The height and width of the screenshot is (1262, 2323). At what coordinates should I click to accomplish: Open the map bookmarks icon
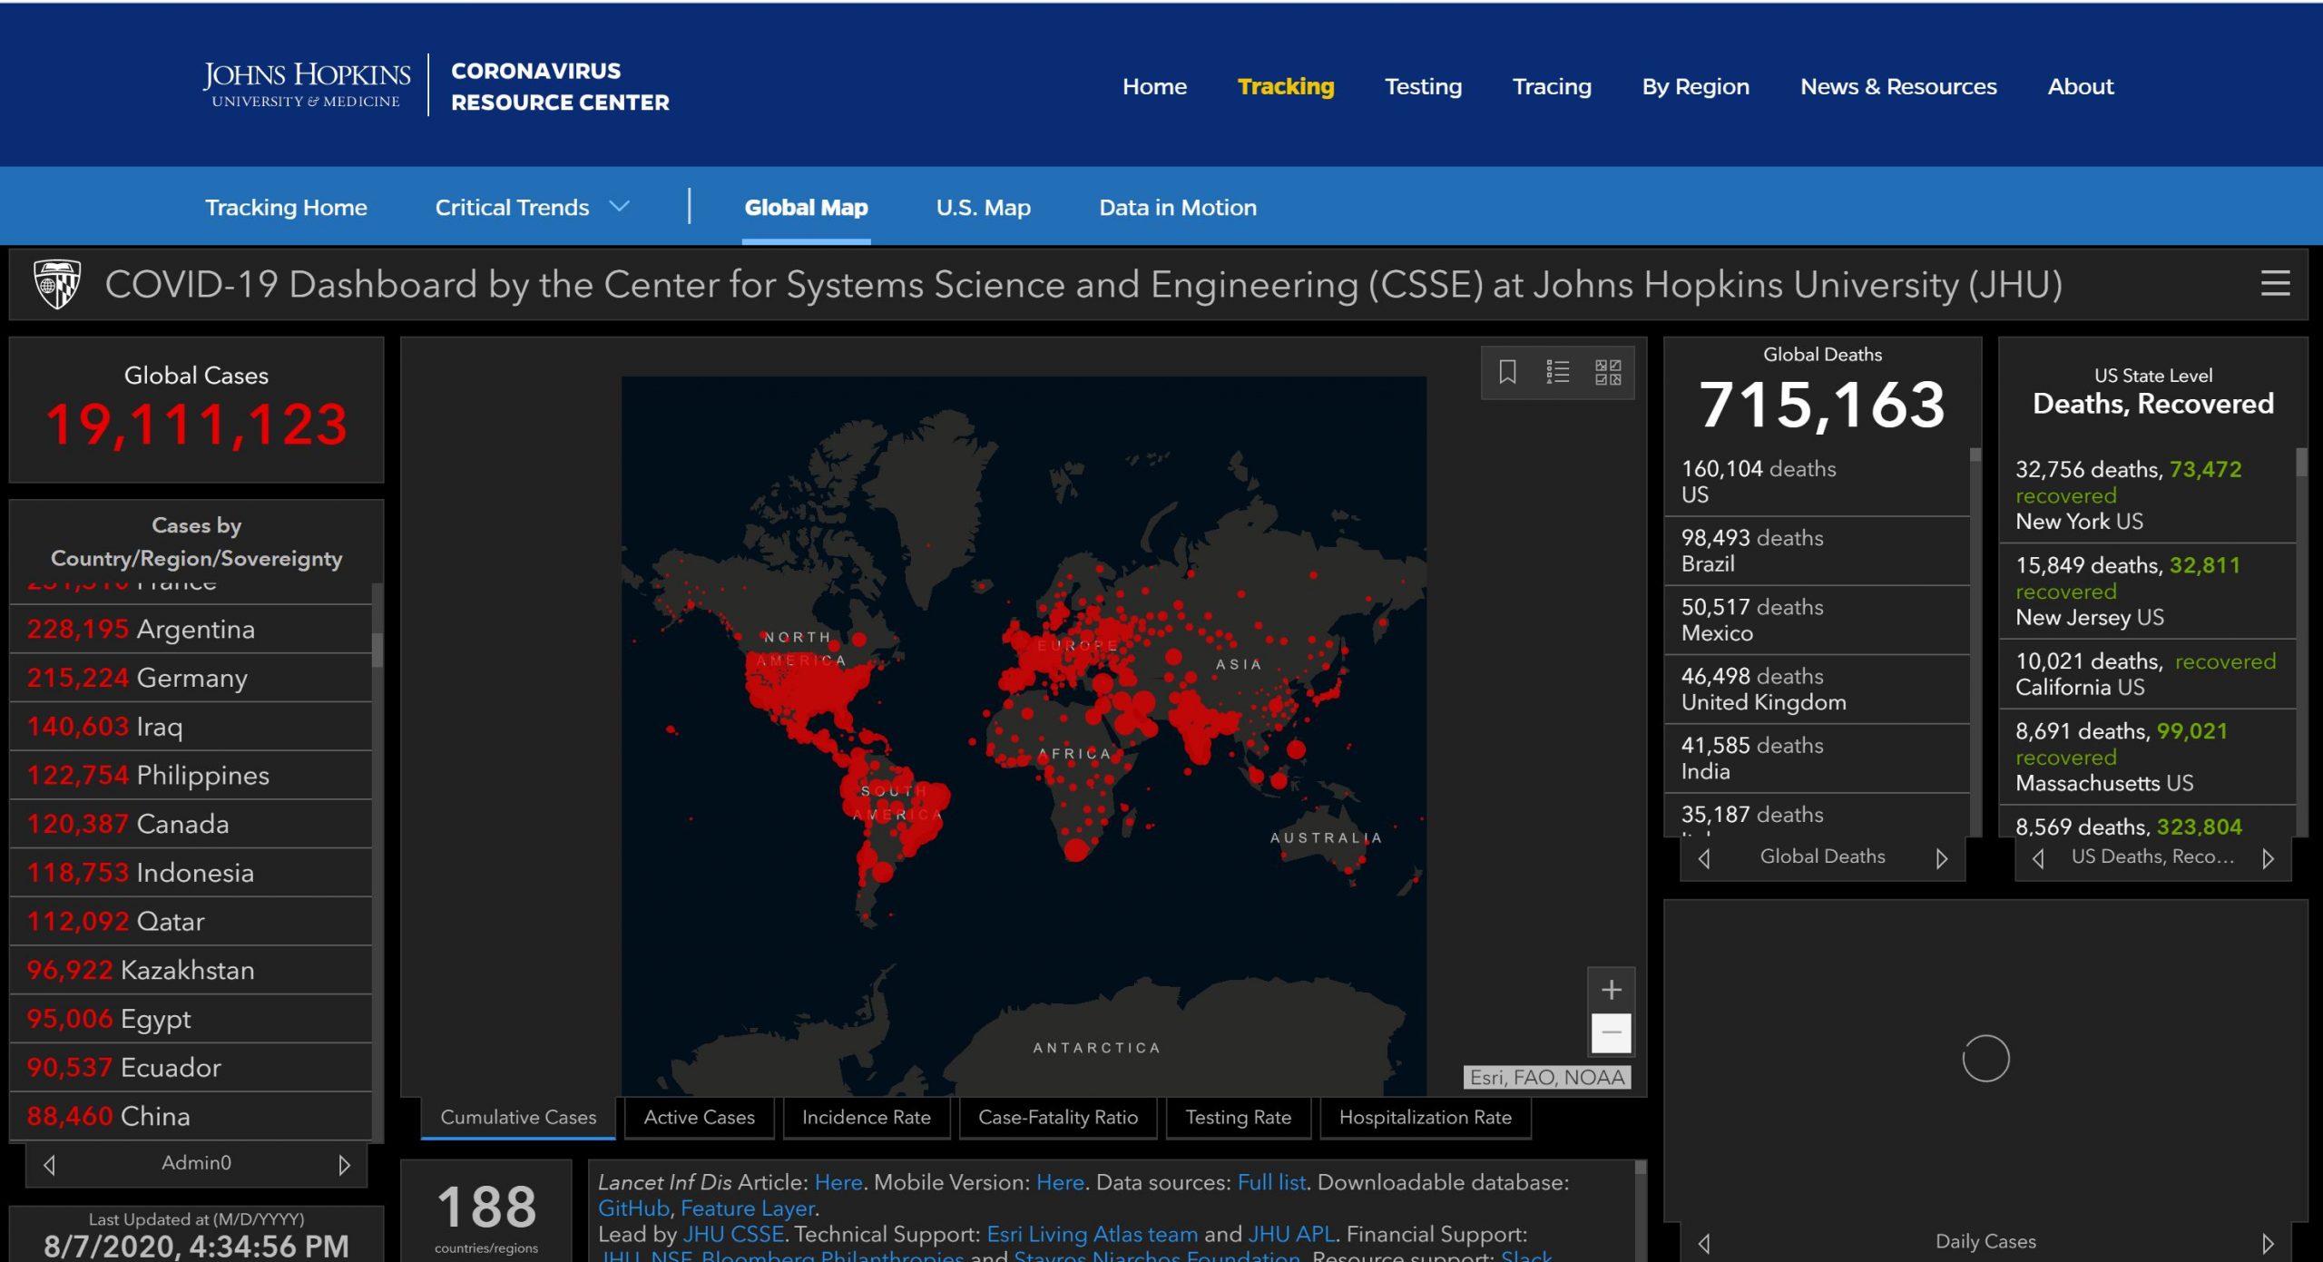1507,372
